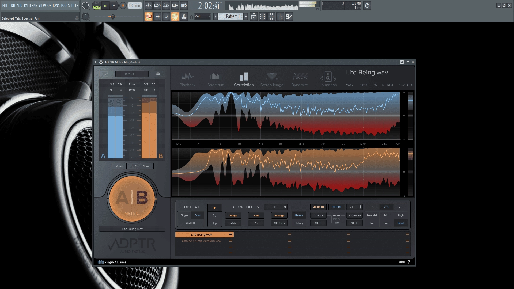Toggle the step editing icon

166,17
